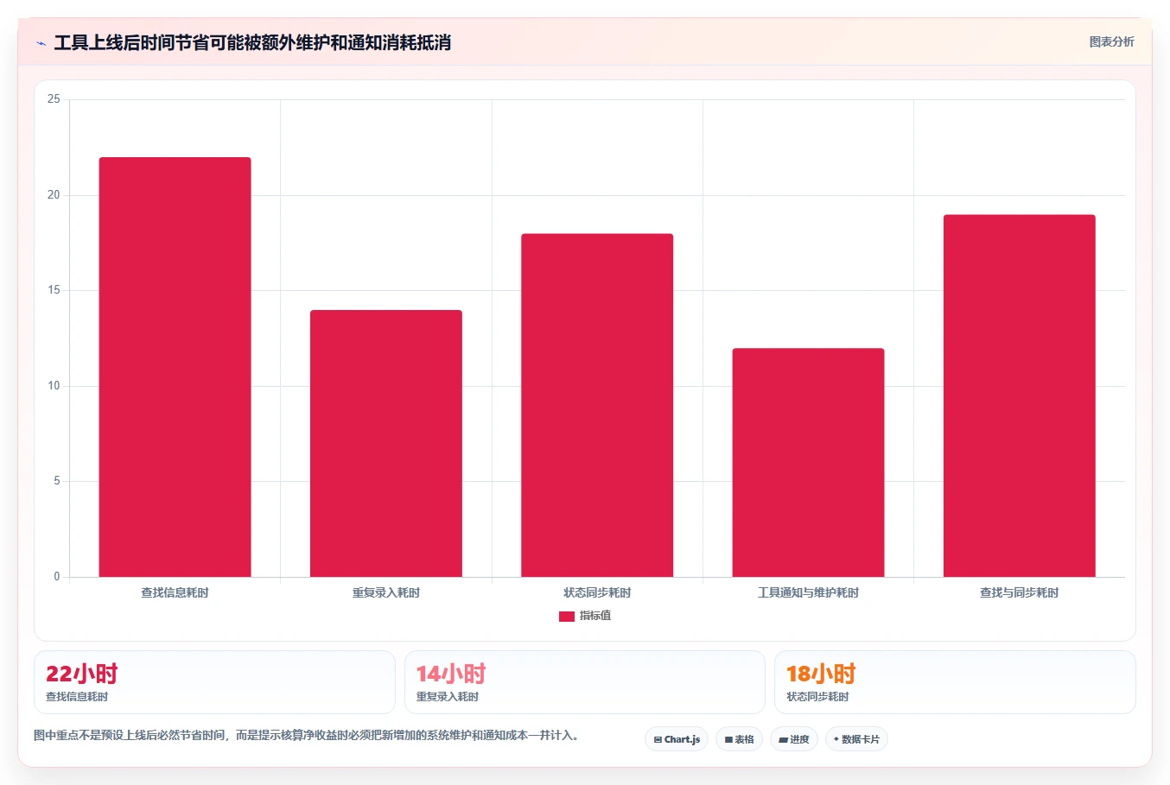Click the chart title 工具上线后时间节省 heading
The height and width of the screenshot is (785, 1170).
tap(252, 42)
